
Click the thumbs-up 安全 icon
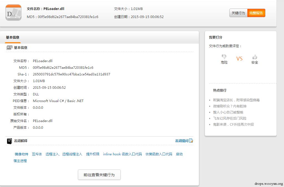pos(255,57)
